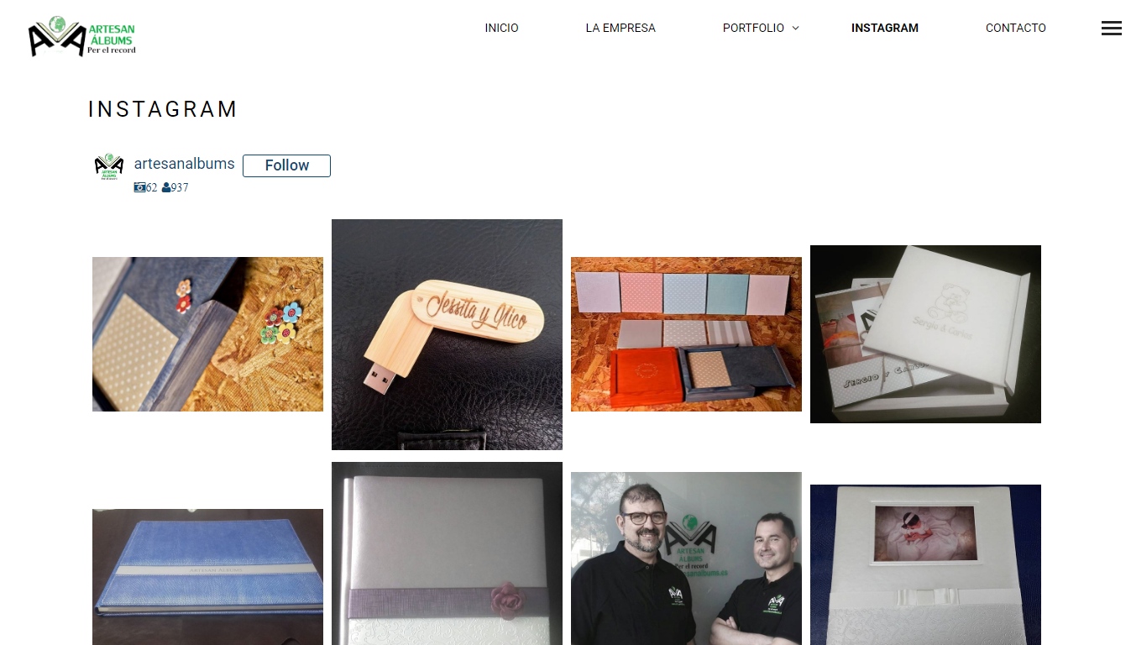View the blue album cover photo
Viewport: 1131px width, 645px height.
pyautogui.click(x=207, y=577)
